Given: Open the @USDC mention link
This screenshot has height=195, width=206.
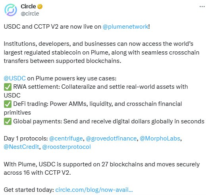Looking at the screenshot, I should pyautogui.click(x=15, y=78).
